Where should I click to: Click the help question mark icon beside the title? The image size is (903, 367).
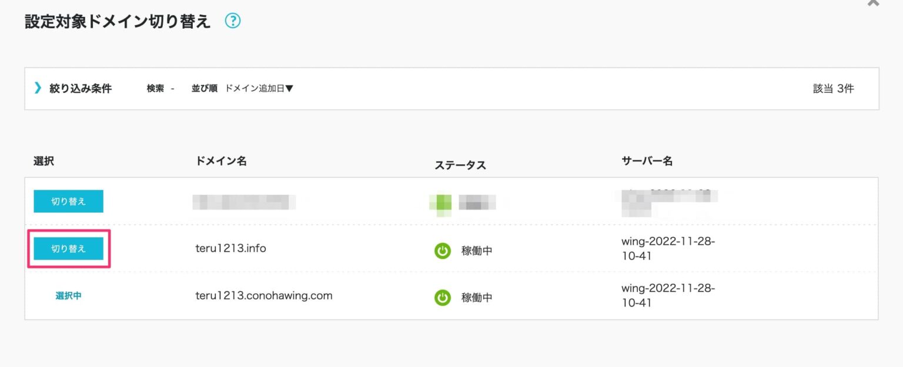233,22
